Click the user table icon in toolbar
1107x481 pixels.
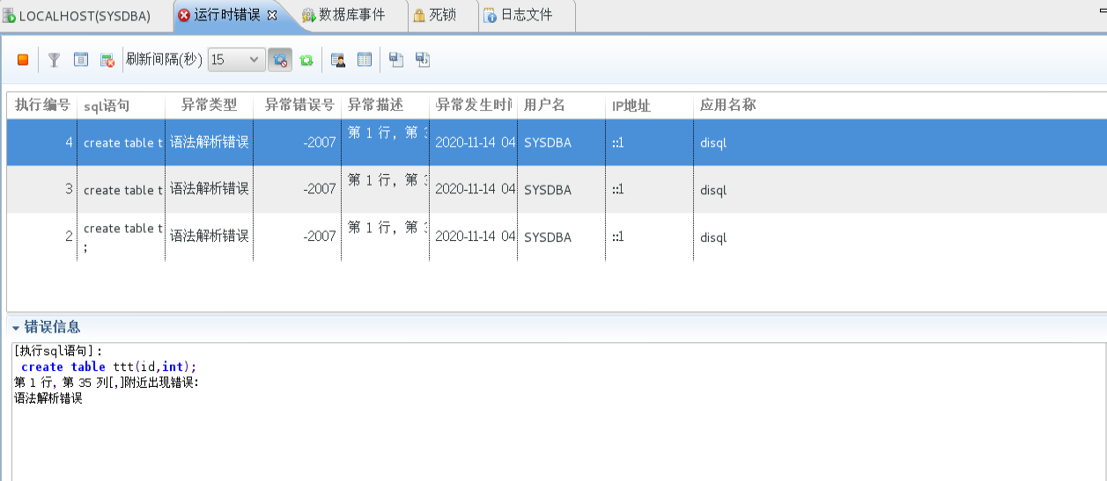[x=338, y=60]
